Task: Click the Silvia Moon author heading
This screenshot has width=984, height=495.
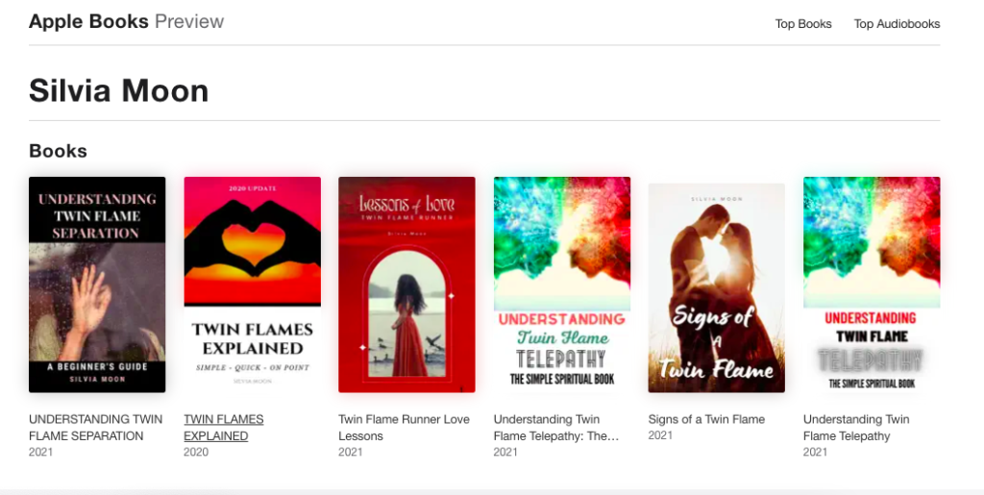Action: click(x=119, y=90)
